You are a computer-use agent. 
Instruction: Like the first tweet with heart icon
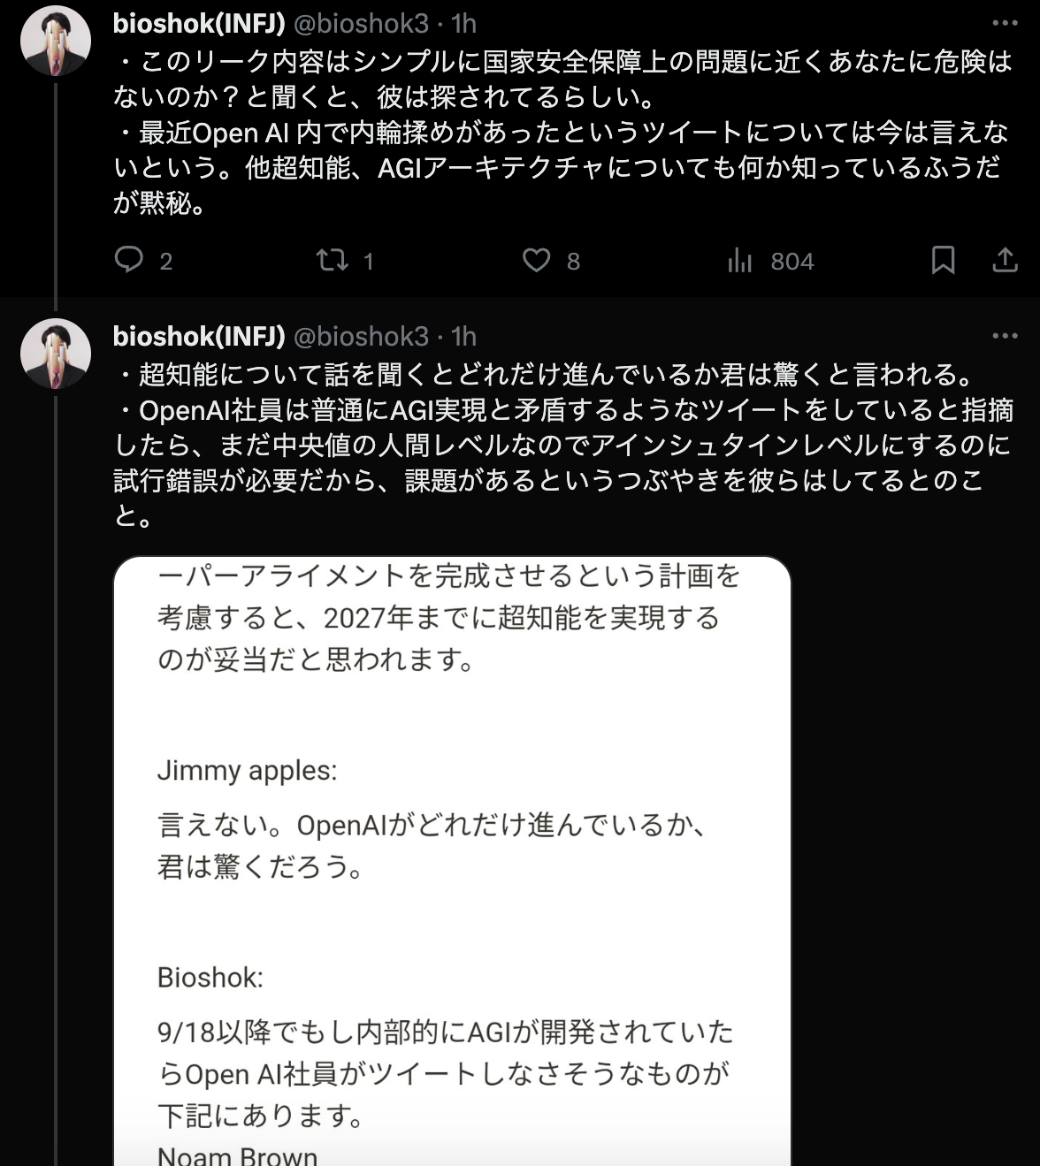tap(536, 260)
